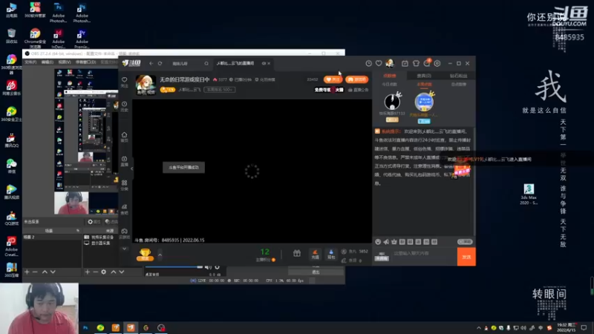Select 视频采集设备 source in OBS
Viewport: 594px width, 334px height.
[x=100, y=237]
